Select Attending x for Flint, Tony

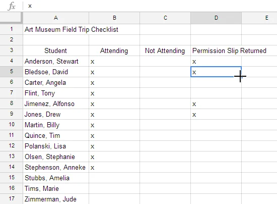tap(114, 93)
